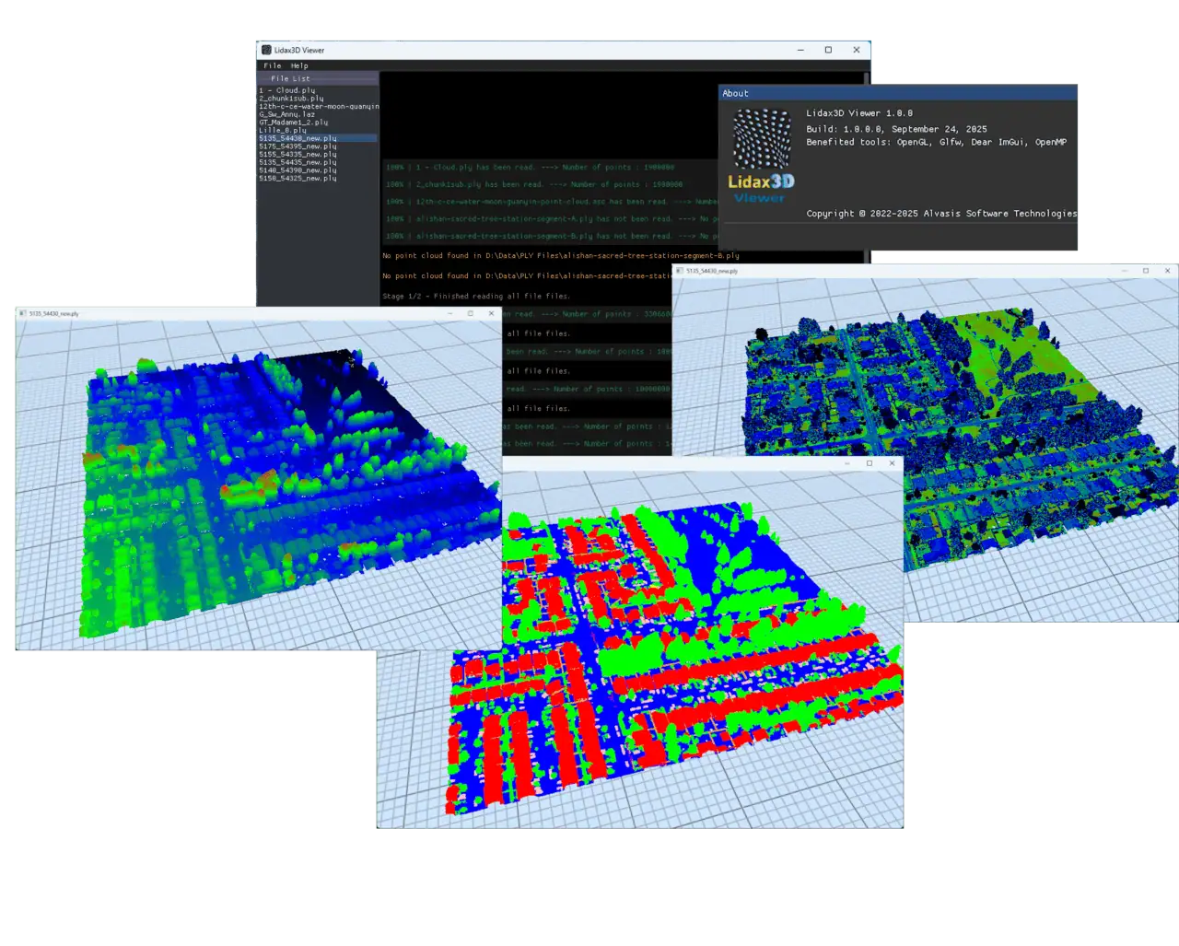Open the Help menu
The width and height of the screenshot is (1179, 946).
tap(299, 65)
